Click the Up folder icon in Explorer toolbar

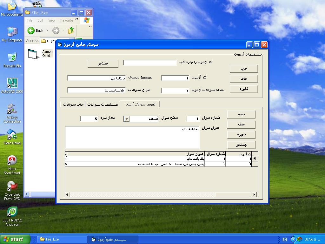pyautogui.click(x=71, y=31)
